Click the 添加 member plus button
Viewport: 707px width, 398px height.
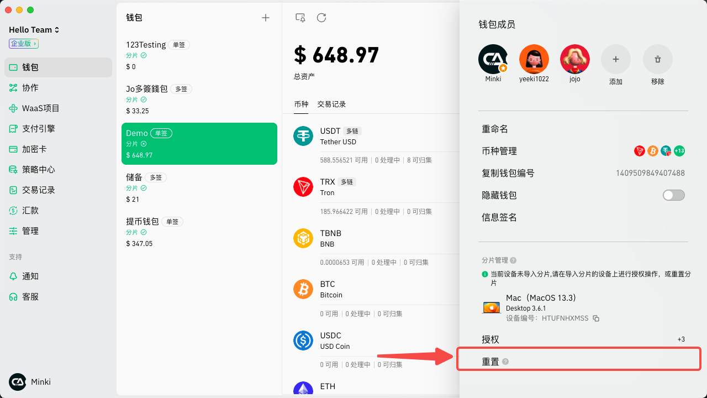click(616, 59)
